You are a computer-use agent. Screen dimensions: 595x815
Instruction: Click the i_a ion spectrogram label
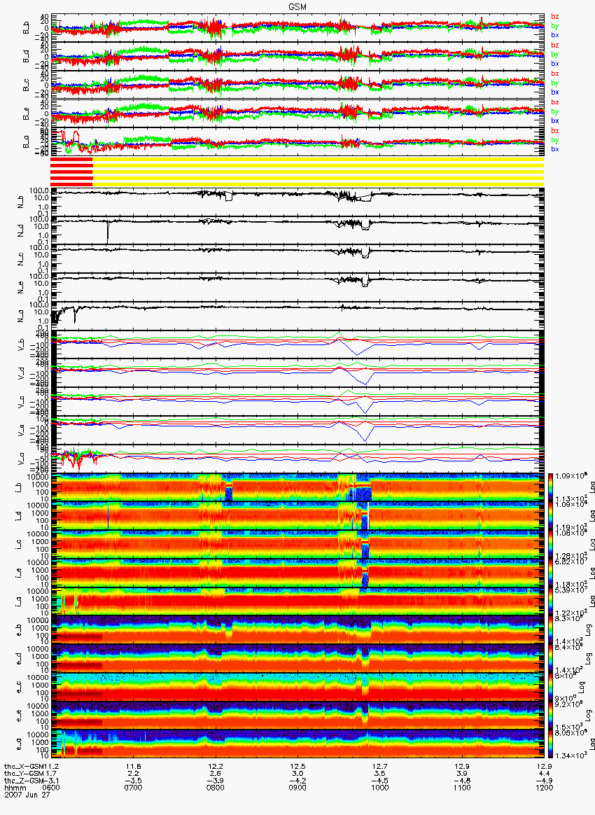[x=19, y=601]
